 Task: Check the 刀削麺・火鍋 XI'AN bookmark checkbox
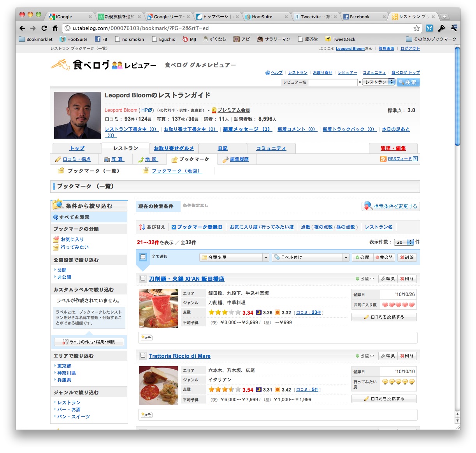[x=143, y=278]
